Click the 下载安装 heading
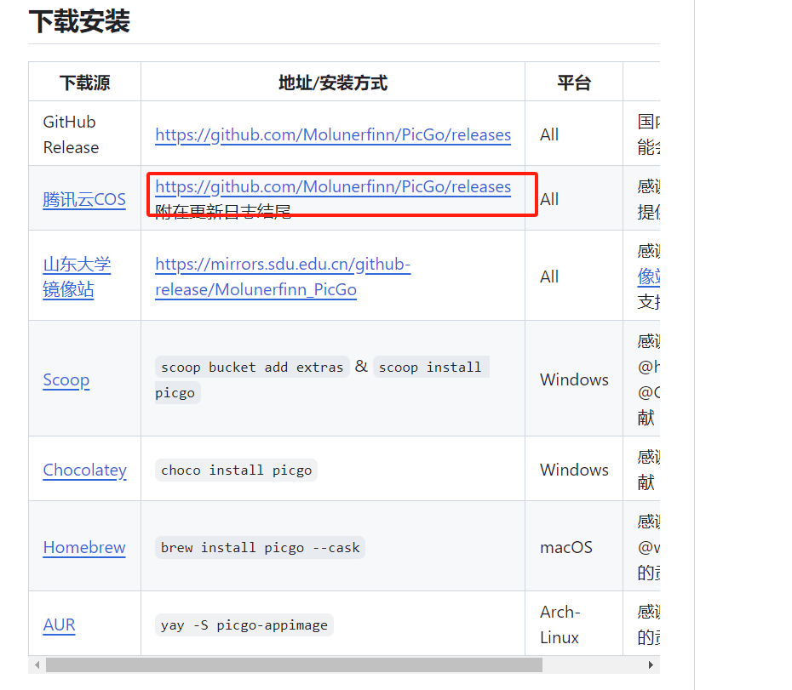Screen dimensions: 792x690 pos(79,21)
